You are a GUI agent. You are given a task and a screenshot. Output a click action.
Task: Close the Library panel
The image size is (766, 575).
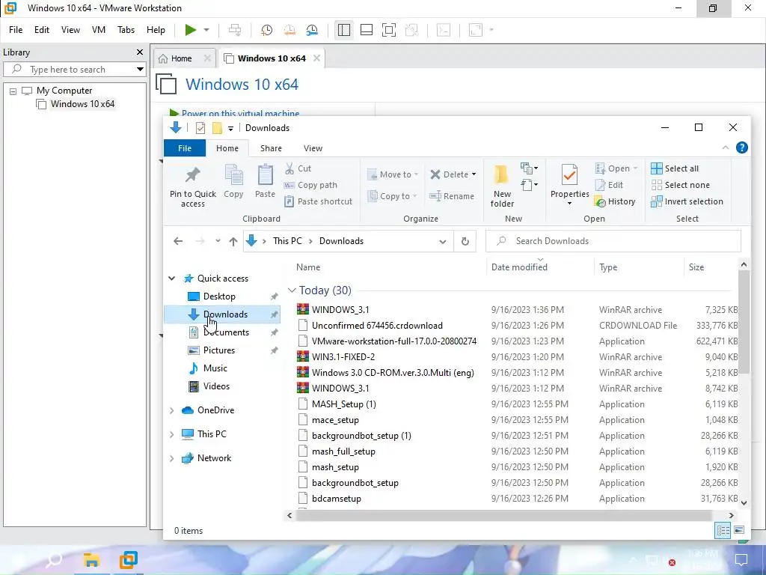click(140, 52)
